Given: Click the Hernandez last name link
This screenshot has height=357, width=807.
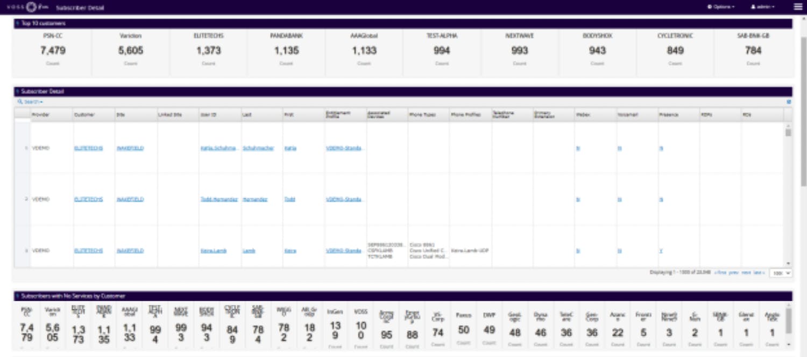Looking at the screenshot, I should [x=255, y=199].
